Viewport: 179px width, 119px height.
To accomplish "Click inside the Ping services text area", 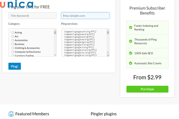I will pos(84,42).
